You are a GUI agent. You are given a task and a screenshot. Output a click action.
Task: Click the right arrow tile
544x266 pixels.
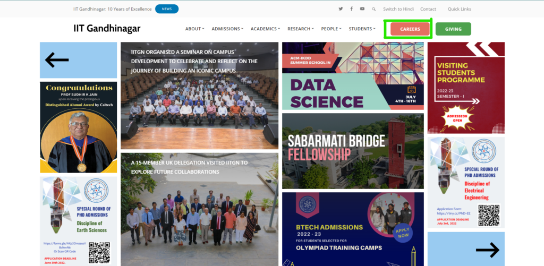click(x=466, y=250)
